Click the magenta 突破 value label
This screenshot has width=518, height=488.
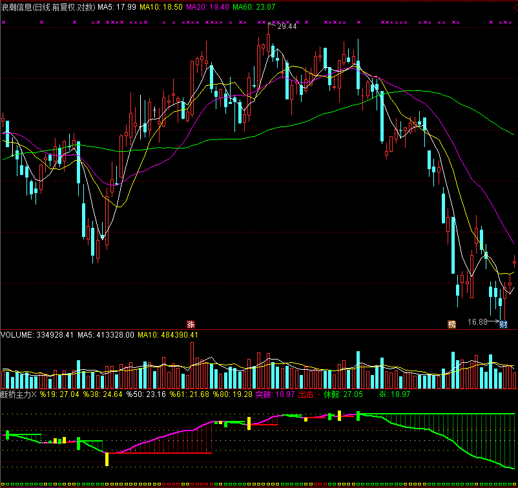coord(275,393)
